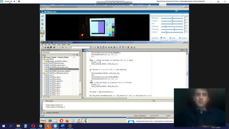This screenshot has height=129, width=229.
Task: Select the Outdoor anti-flicker radio button
Action: [180, 38]
